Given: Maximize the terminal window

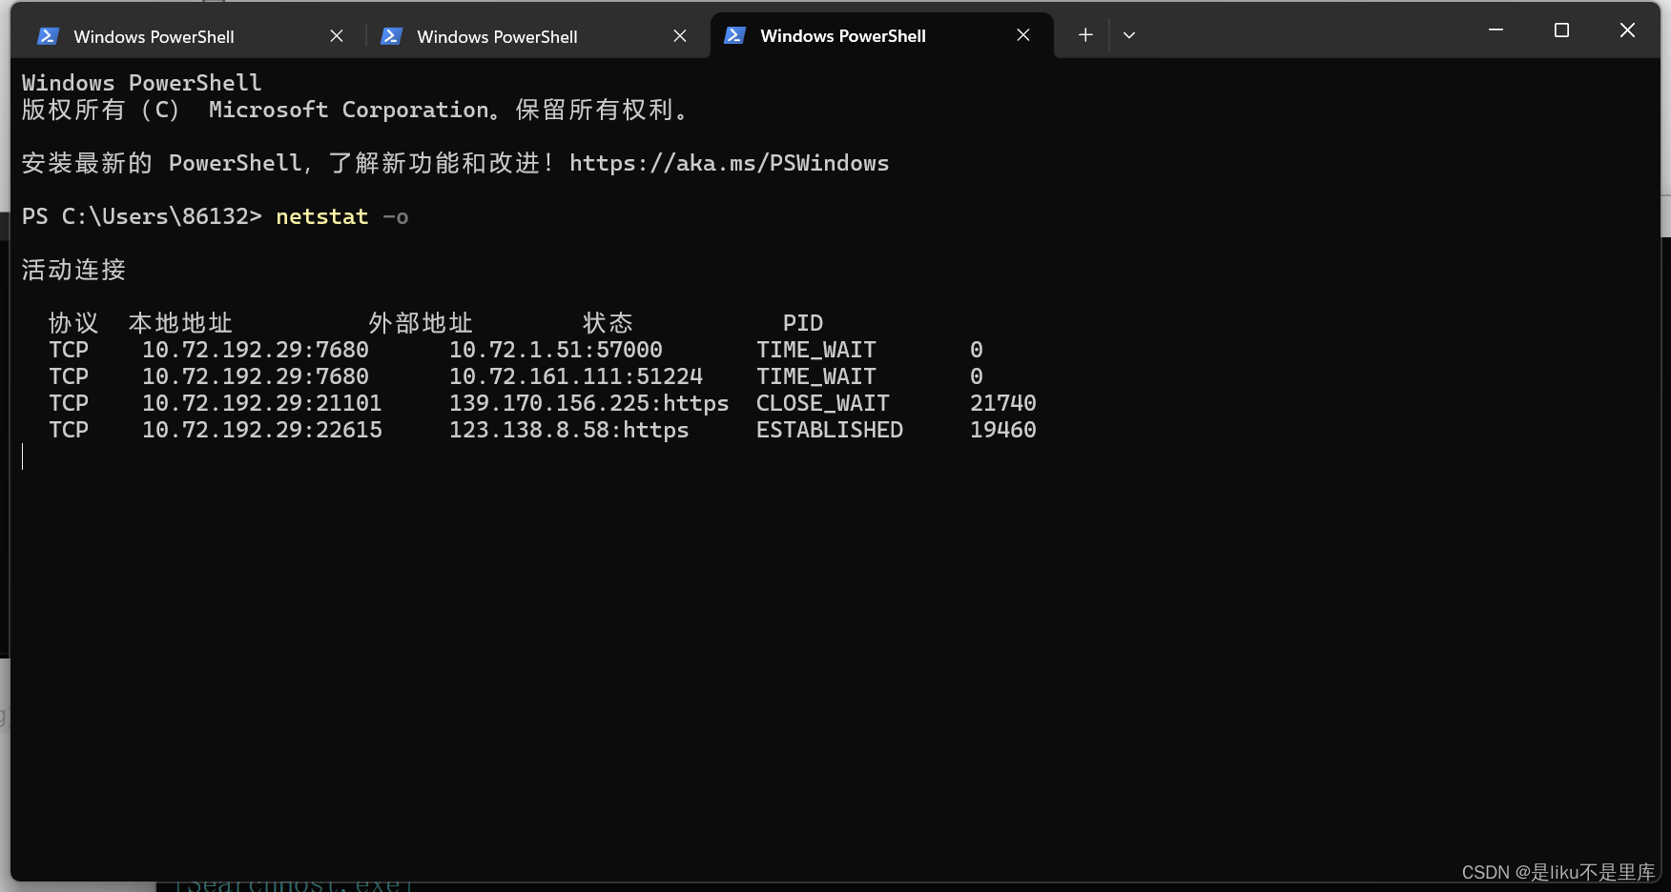Looking at the screenshot, I should pyautogui.click(x=1561, y=30).
